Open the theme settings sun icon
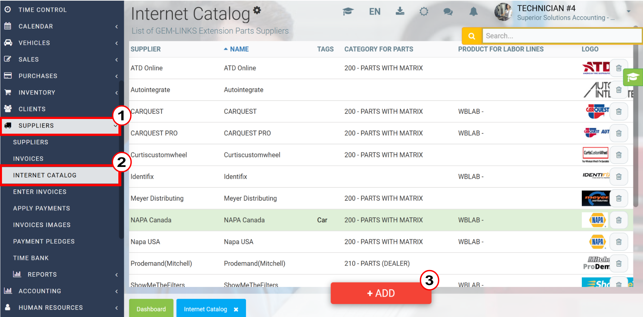This screenshot has height=317, width=643. click(424, 12)
